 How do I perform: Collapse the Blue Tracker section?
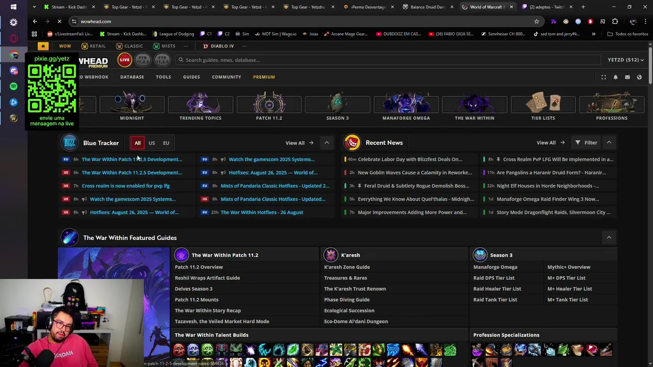(x=326, y=143)
